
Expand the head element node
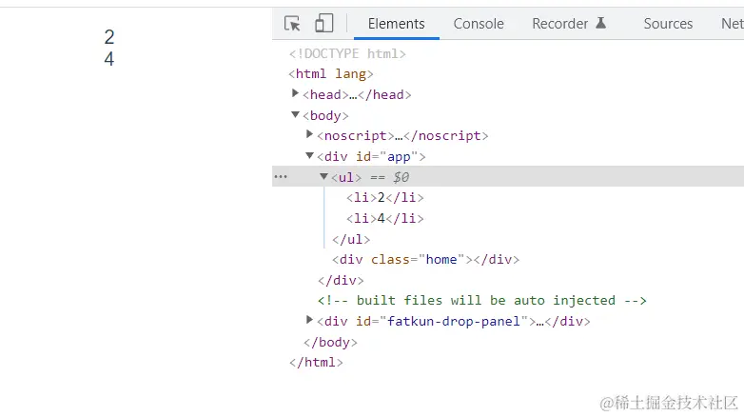[295, 93]
